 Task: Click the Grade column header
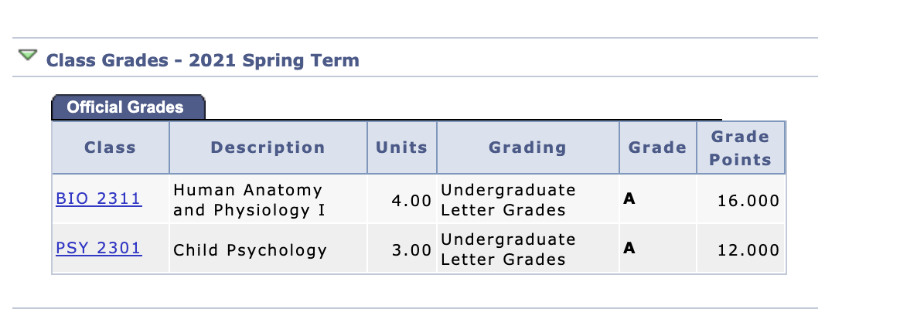click(658, 148)
